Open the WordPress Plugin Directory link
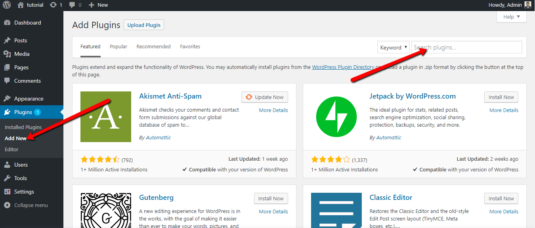The width and height of the screenshot is (535, 228). [x=343, y=67]
